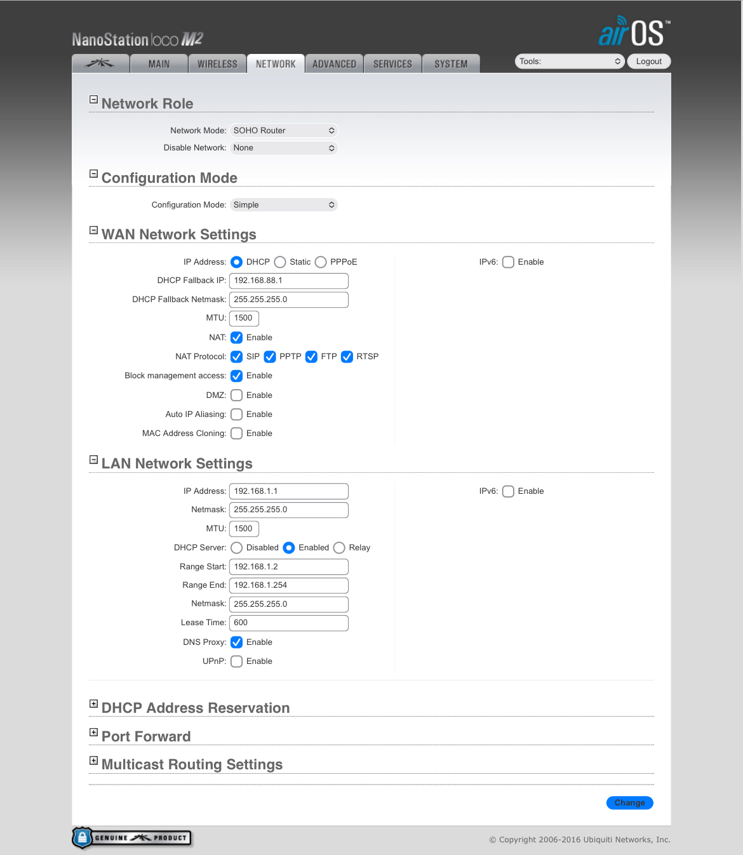Set DHCP Server to Disabled
This screenshot has width=743, height=855.
pyautogui.click(x=236, y=548)
